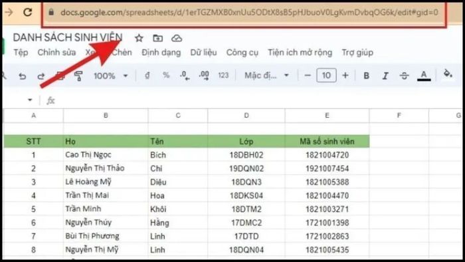The height and width of the screenshot is (262, 465).
Task: Open the name box dropdown arrow
Action: tap(30, 100)
